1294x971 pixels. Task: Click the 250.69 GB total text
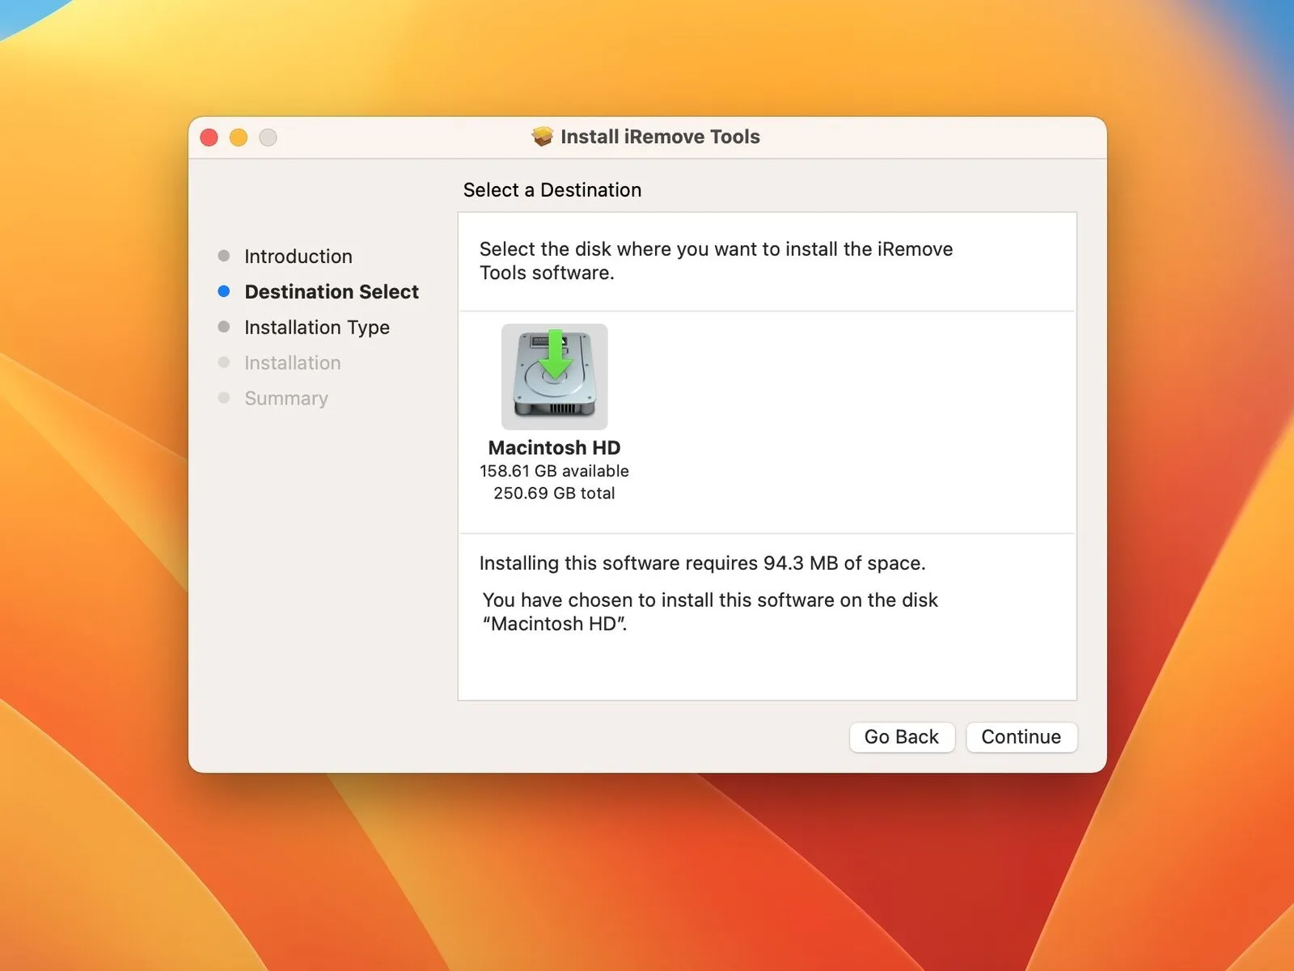tap(554, 494)
